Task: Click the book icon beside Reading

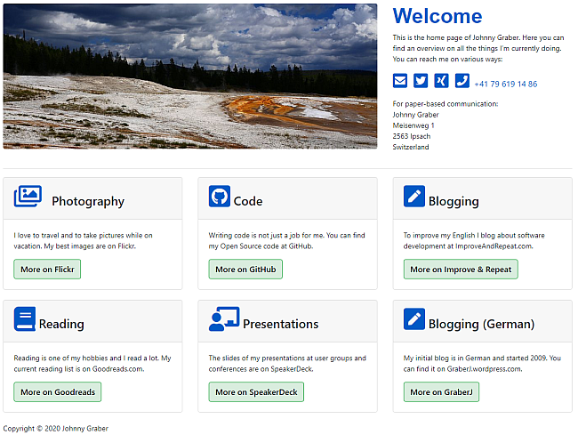Action: tap(25, 318)
